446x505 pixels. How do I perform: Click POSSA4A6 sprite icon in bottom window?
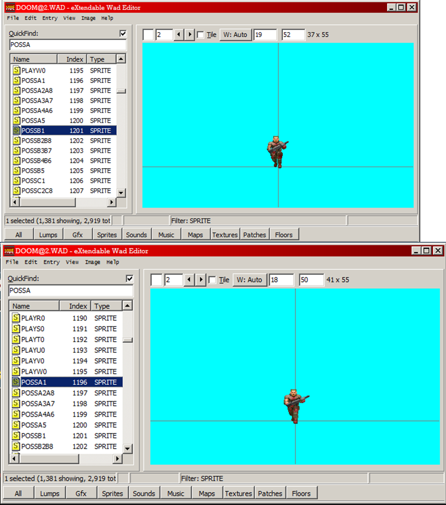16,413
